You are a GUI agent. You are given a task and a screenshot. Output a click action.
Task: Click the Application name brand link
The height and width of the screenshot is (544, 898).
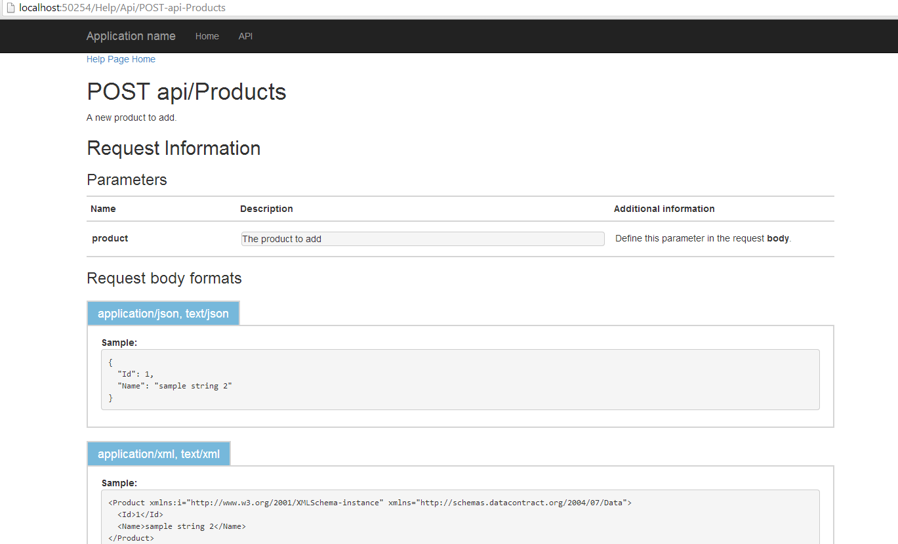[130, 36]
